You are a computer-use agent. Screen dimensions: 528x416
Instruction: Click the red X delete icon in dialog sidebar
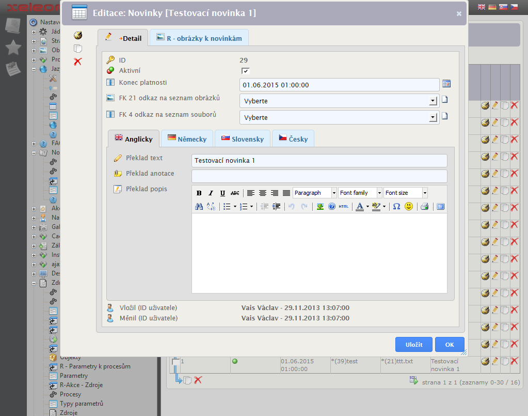coord(78,61)
